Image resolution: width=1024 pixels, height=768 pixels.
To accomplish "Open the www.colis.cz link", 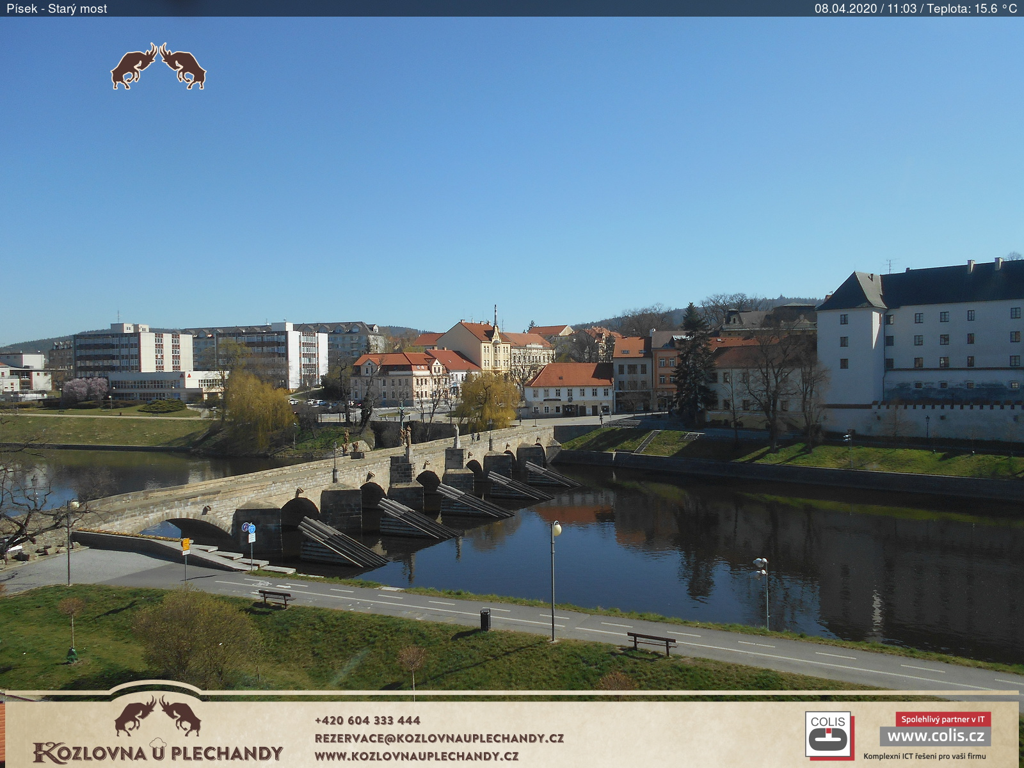I will [935, 736].
